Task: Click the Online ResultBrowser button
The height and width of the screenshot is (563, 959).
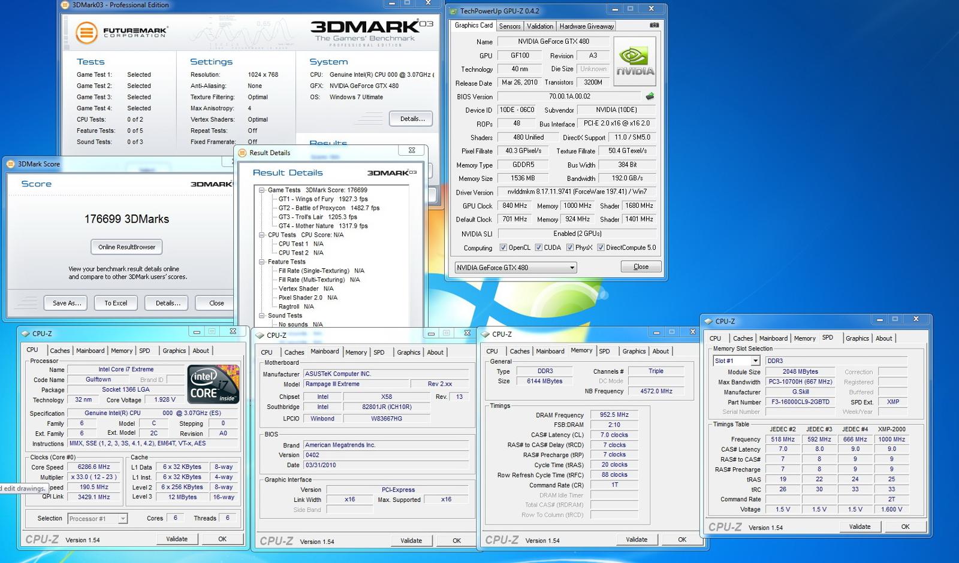Action: point(126,247)
